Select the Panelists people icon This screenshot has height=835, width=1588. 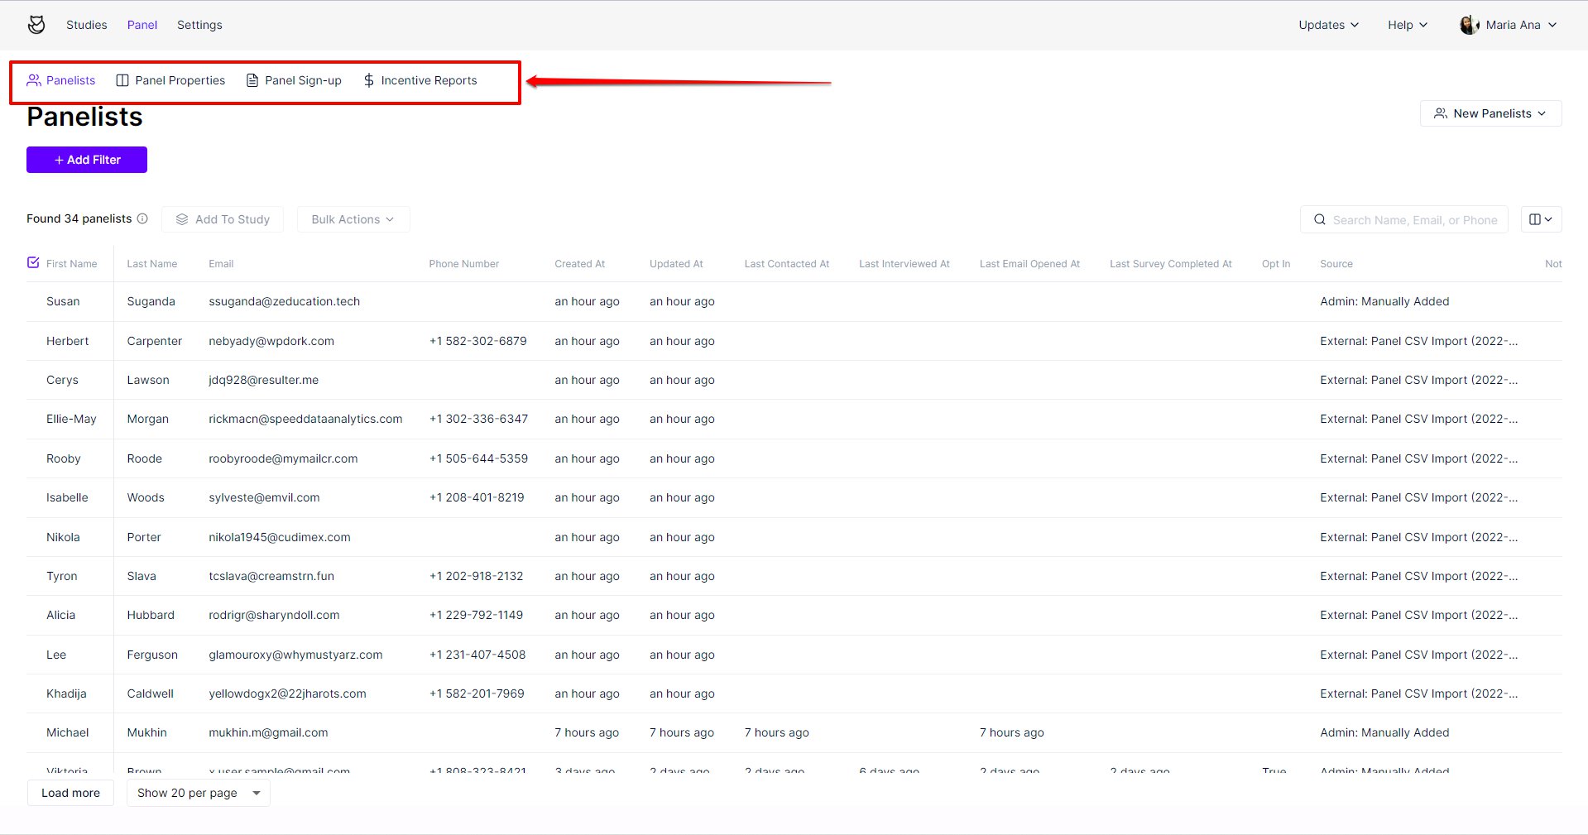click(35, 80)
